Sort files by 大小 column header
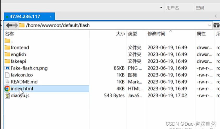Viewport: 220px width, 129px height. click(x=121, y=34)
